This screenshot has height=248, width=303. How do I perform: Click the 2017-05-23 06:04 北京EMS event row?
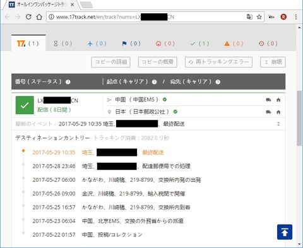(x=108, y=221)
